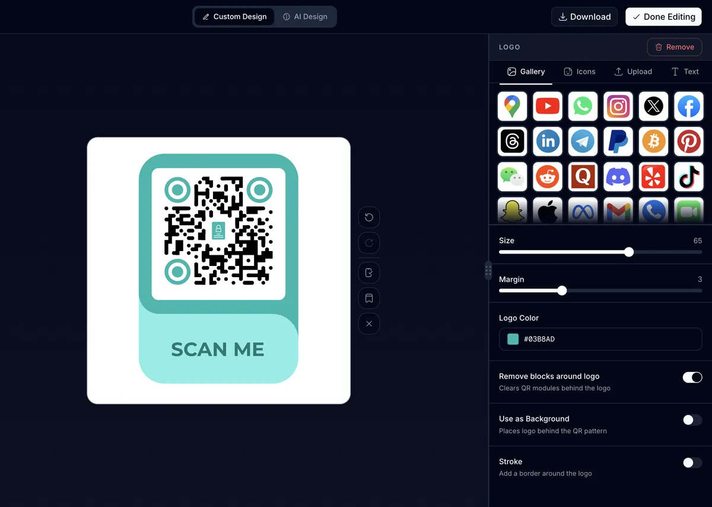This screenshot has height=507, width=712.
Task: Pick the Pinterest logo
Action: (689, 142)
